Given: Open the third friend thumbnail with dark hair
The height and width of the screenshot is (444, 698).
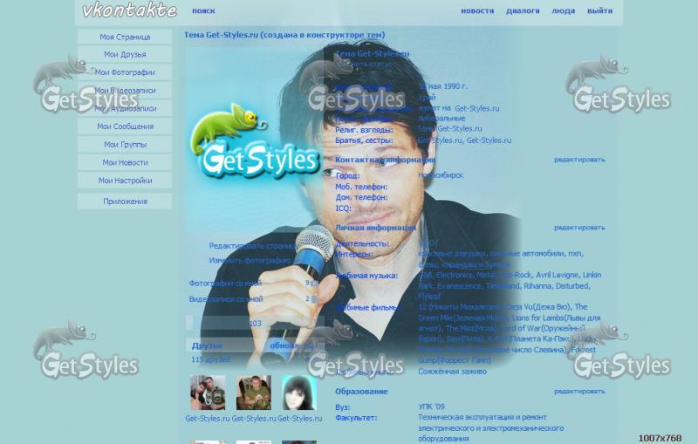Looking at the screenshot, I should tap(299, 393).
